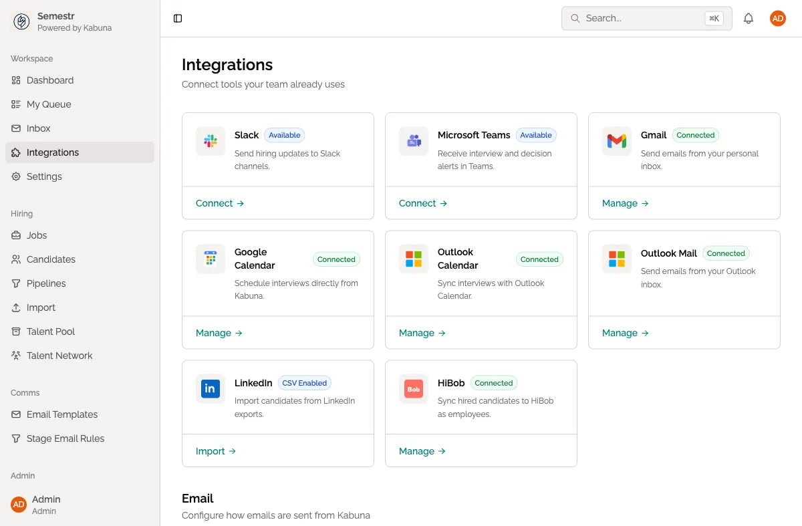Image resolution: width=802 pixels, height=526 pixels.
Task: Open the AD admin avatar menu
Action: [777, 18]
